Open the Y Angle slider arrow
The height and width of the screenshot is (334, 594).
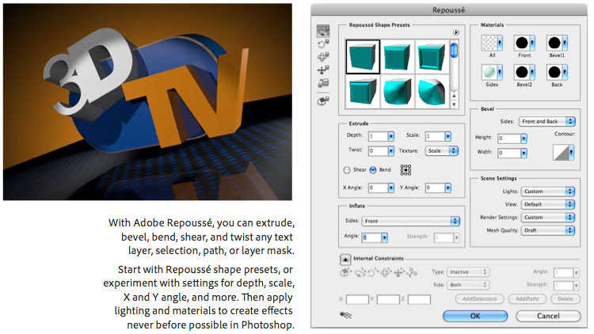pos(447,188)
